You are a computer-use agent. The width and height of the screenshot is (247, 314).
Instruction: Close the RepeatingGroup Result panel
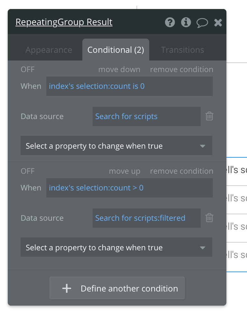tap(218, 23)
